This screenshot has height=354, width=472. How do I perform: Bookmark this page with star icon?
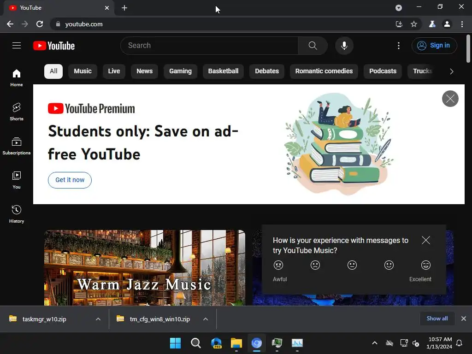pos(414,24)
